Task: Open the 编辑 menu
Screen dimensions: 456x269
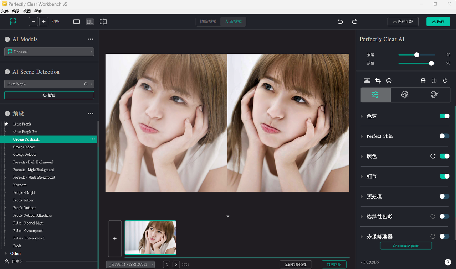Action: tap(16, 11)
